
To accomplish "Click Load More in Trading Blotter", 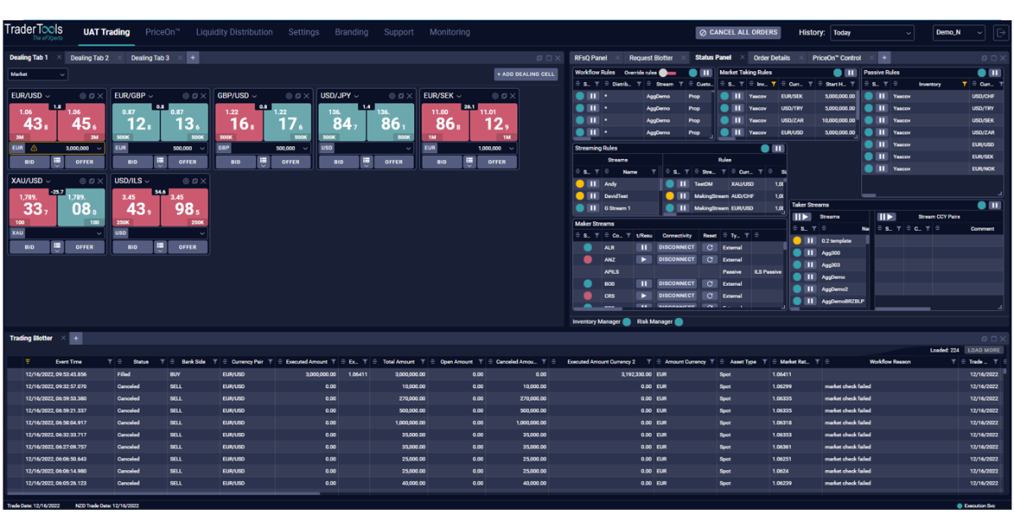I will tap(984, 350).
